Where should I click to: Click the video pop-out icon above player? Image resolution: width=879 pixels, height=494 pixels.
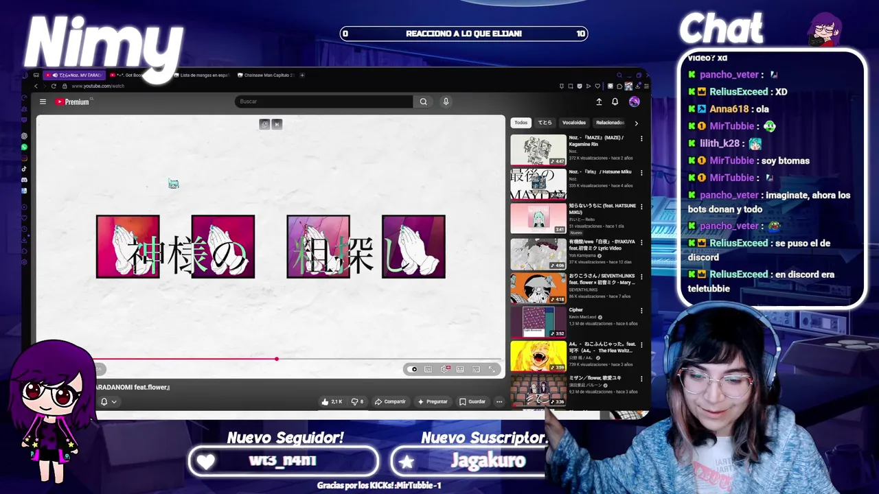[x=264, y=124]
